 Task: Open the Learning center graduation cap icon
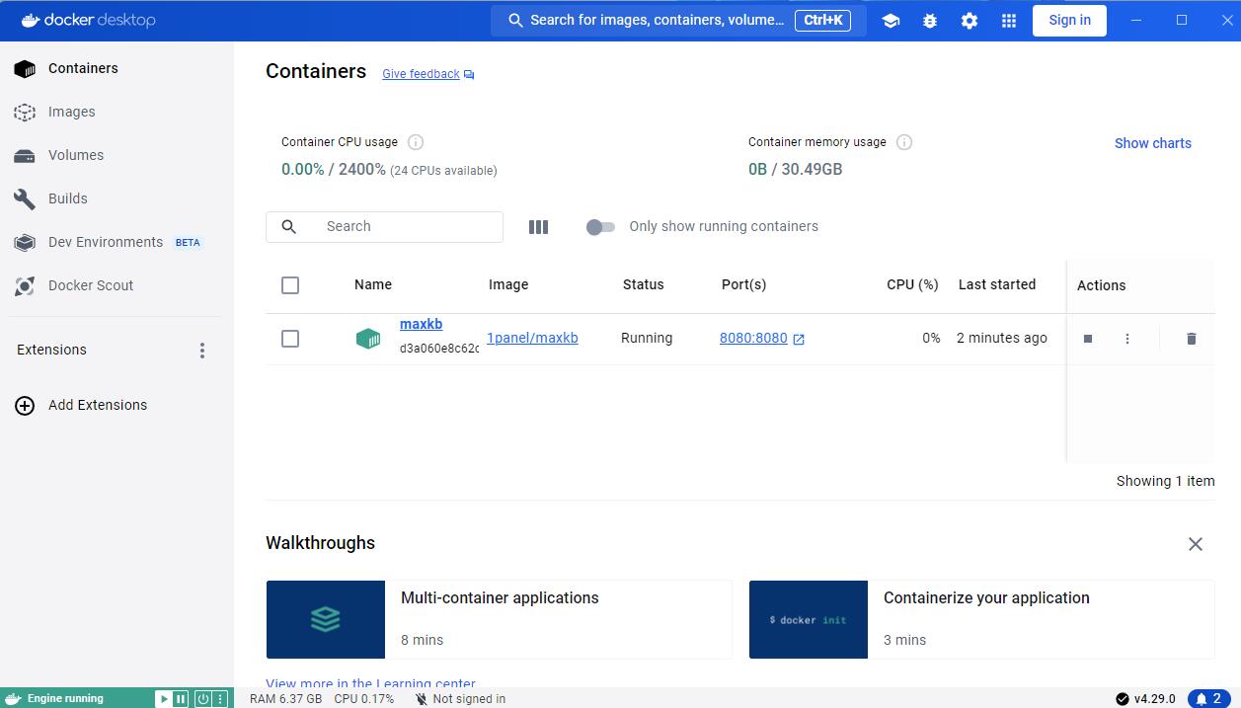click(891, 21)
